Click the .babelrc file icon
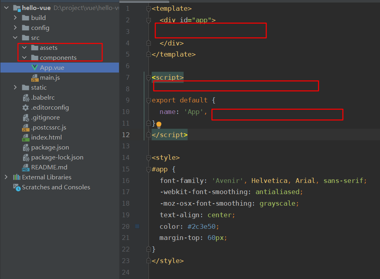380x279 pixels. [26, 98]
